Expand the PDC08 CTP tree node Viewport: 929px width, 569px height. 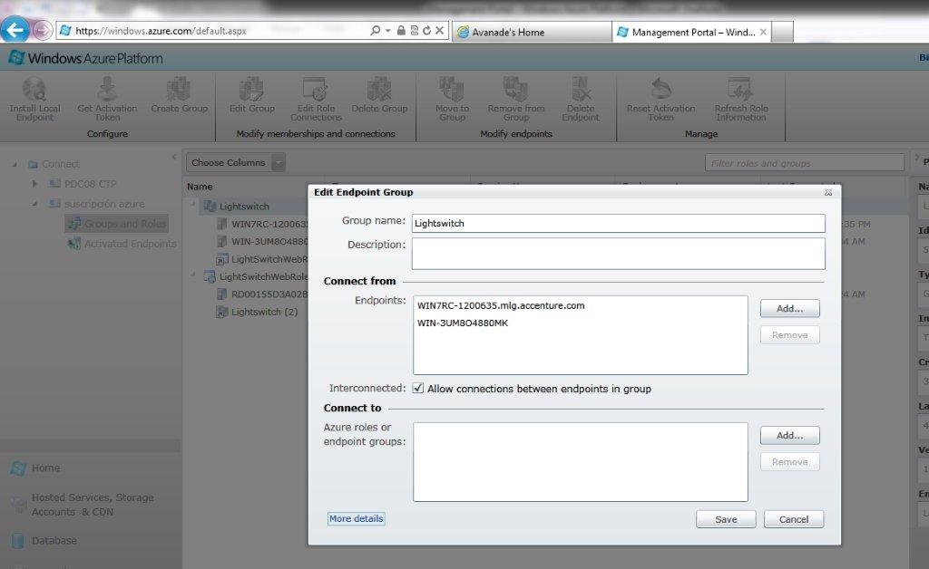tap(35, 184)
